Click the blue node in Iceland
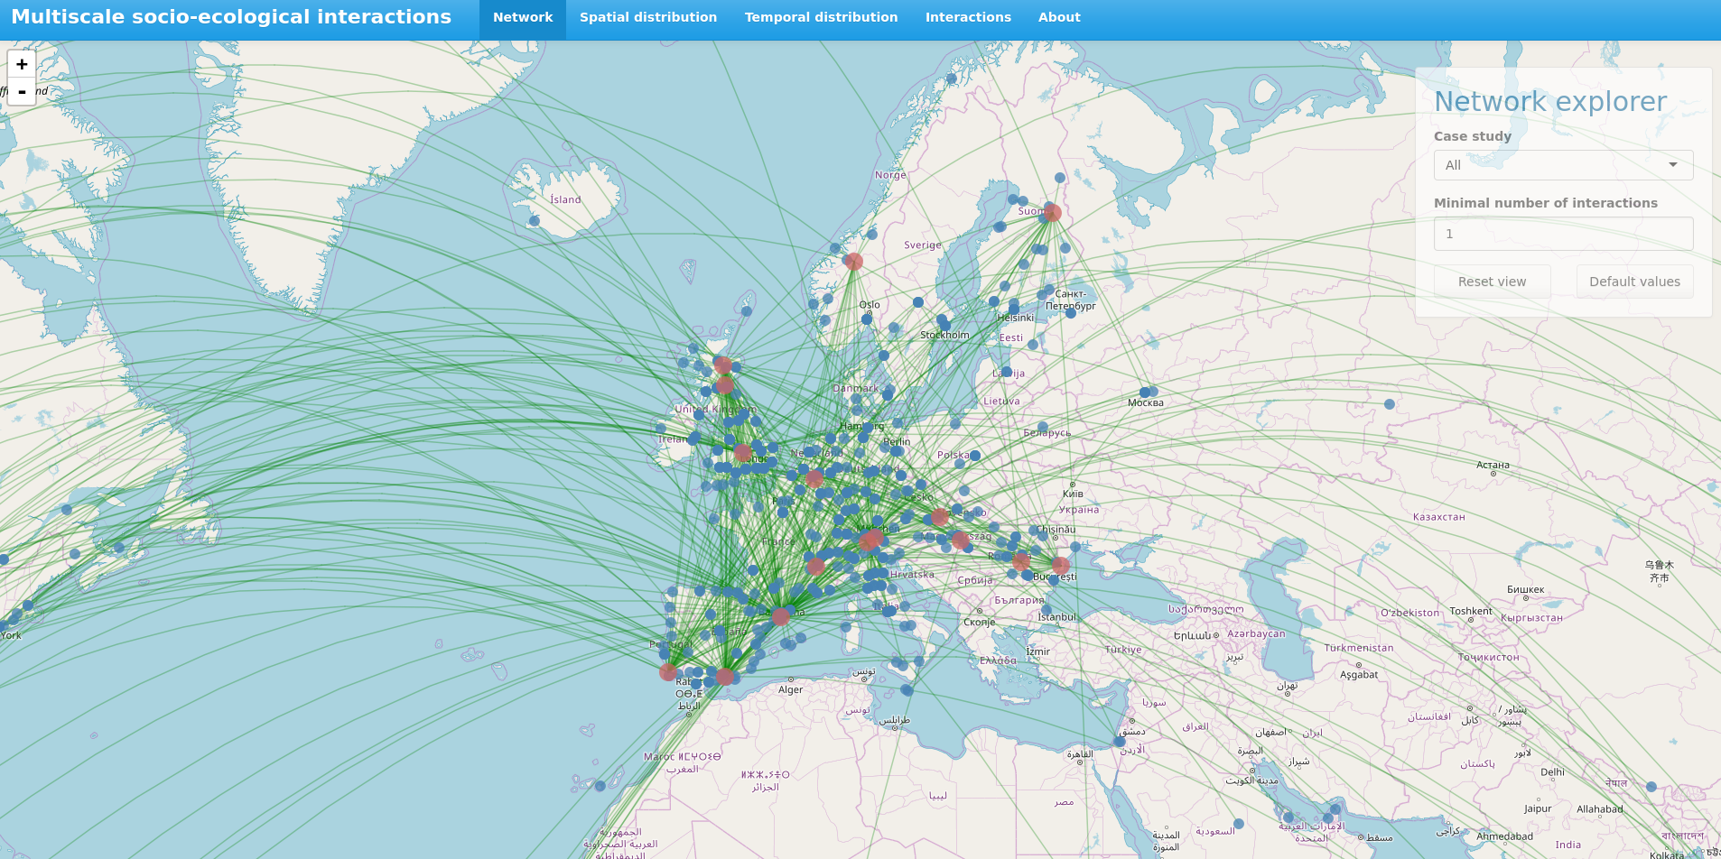The width and height of the screenshot is (1721, 859). [x=535, y=220]
